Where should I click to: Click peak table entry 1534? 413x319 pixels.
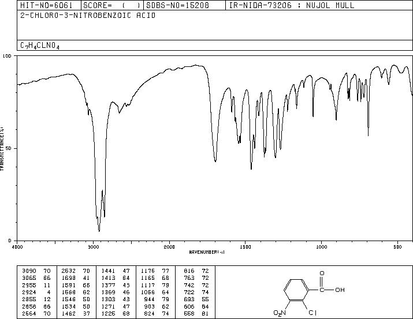(69, 307)
